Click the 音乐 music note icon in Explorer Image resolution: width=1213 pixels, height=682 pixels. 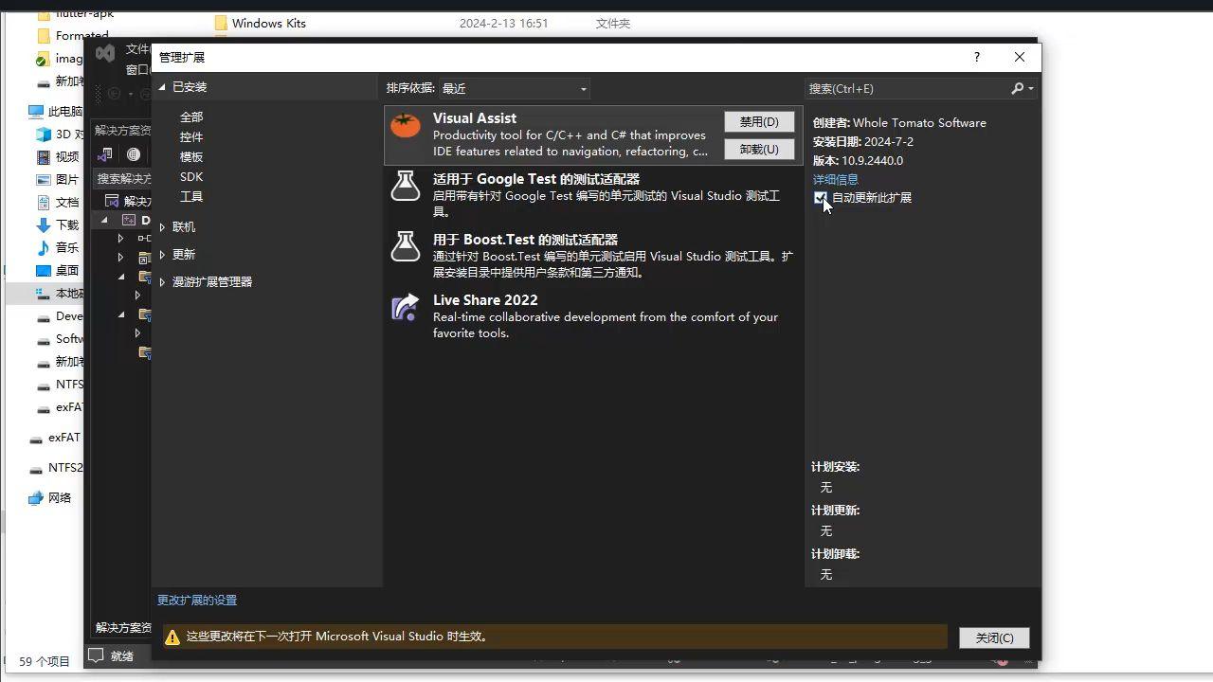43,247
